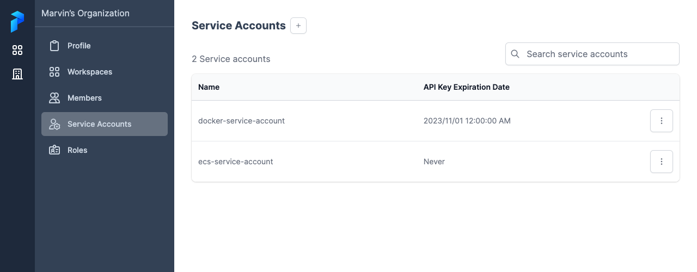The image size is (697, 272).
Task: Click Marvin's Organization header
Action: coord(85,13)
